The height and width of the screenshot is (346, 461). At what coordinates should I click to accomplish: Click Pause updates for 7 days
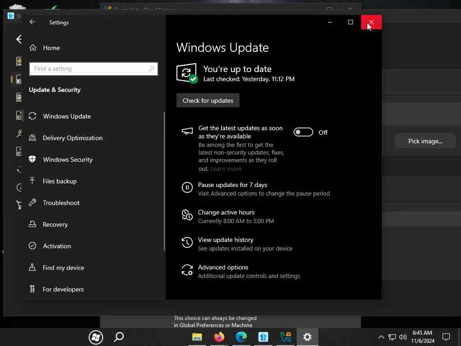(x=233, y=185)
